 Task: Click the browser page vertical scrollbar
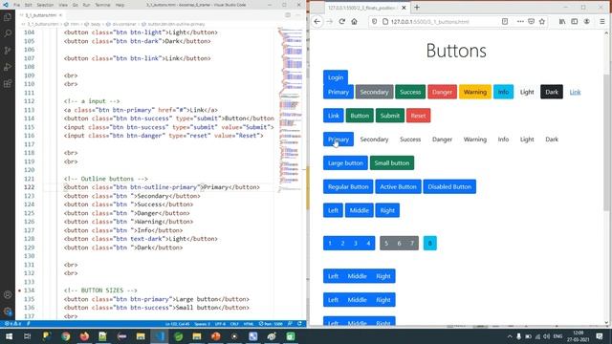tap(606, 178)
